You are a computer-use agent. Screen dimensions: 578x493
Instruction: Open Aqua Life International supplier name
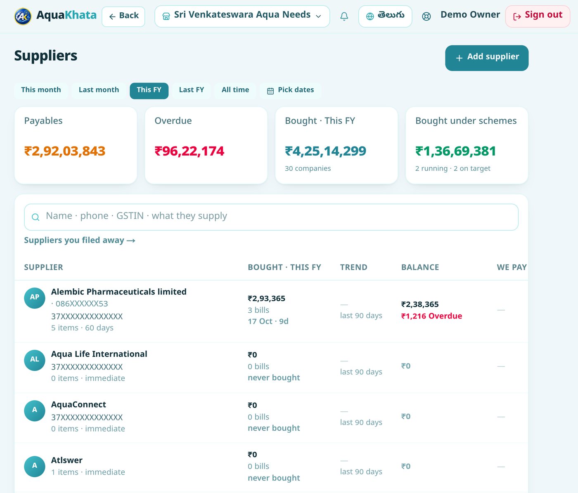click(x=99, y=354)
